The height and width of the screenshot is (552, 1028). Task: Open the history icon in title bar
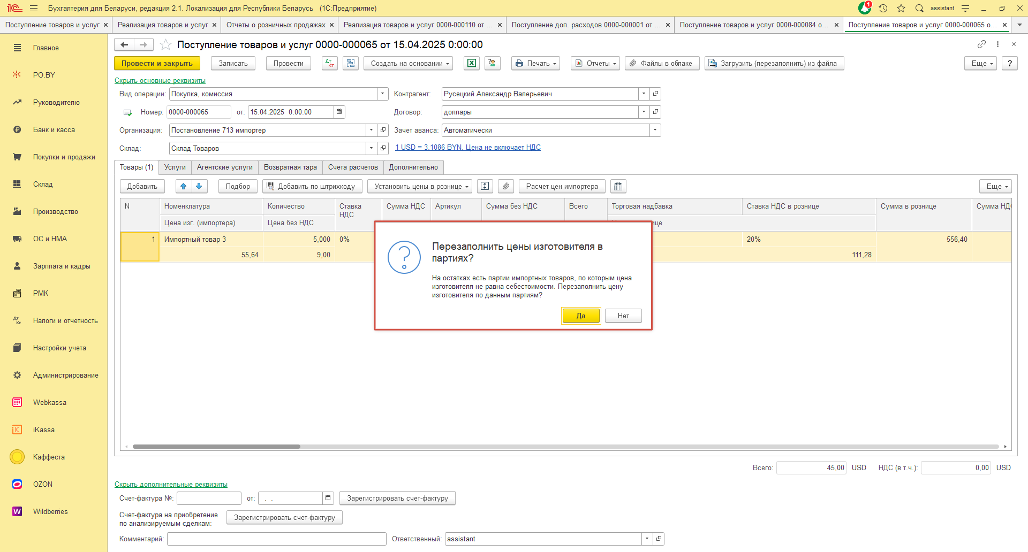tap(883, 8)
